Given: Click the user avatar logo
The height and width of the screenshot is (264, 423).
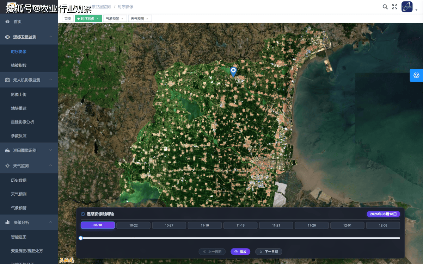Looking at the screenshot, I should pos(407,7).
